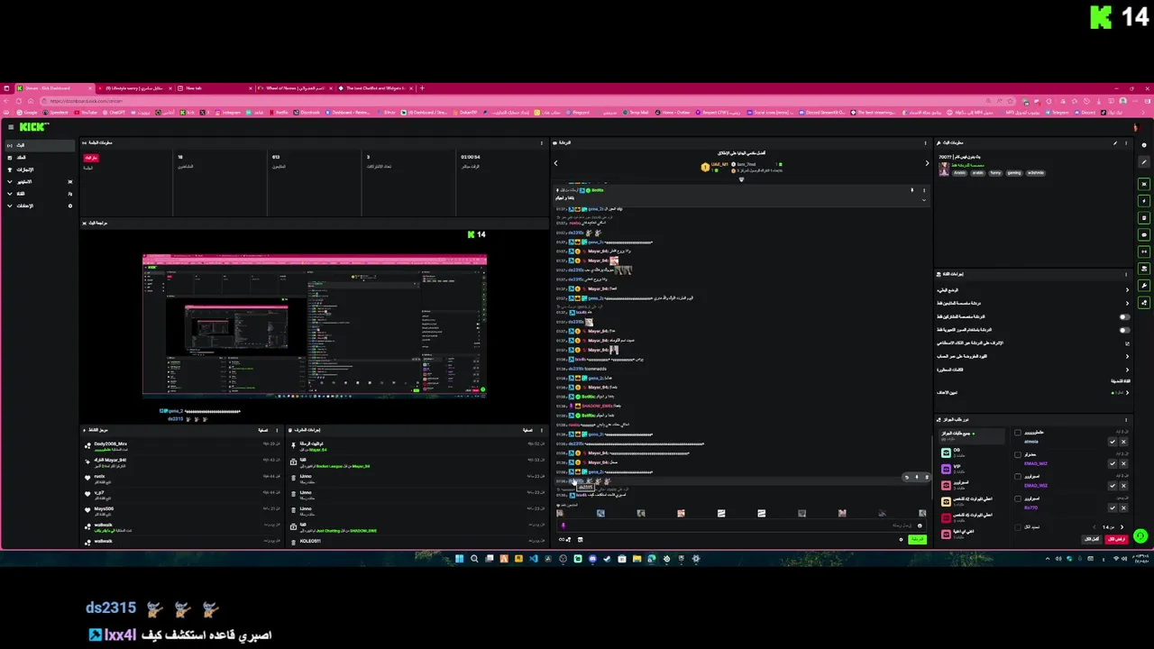Click the wrench icon in the far-right toolbar
The image size is (1154, 649).
(x=1144, y=286)
